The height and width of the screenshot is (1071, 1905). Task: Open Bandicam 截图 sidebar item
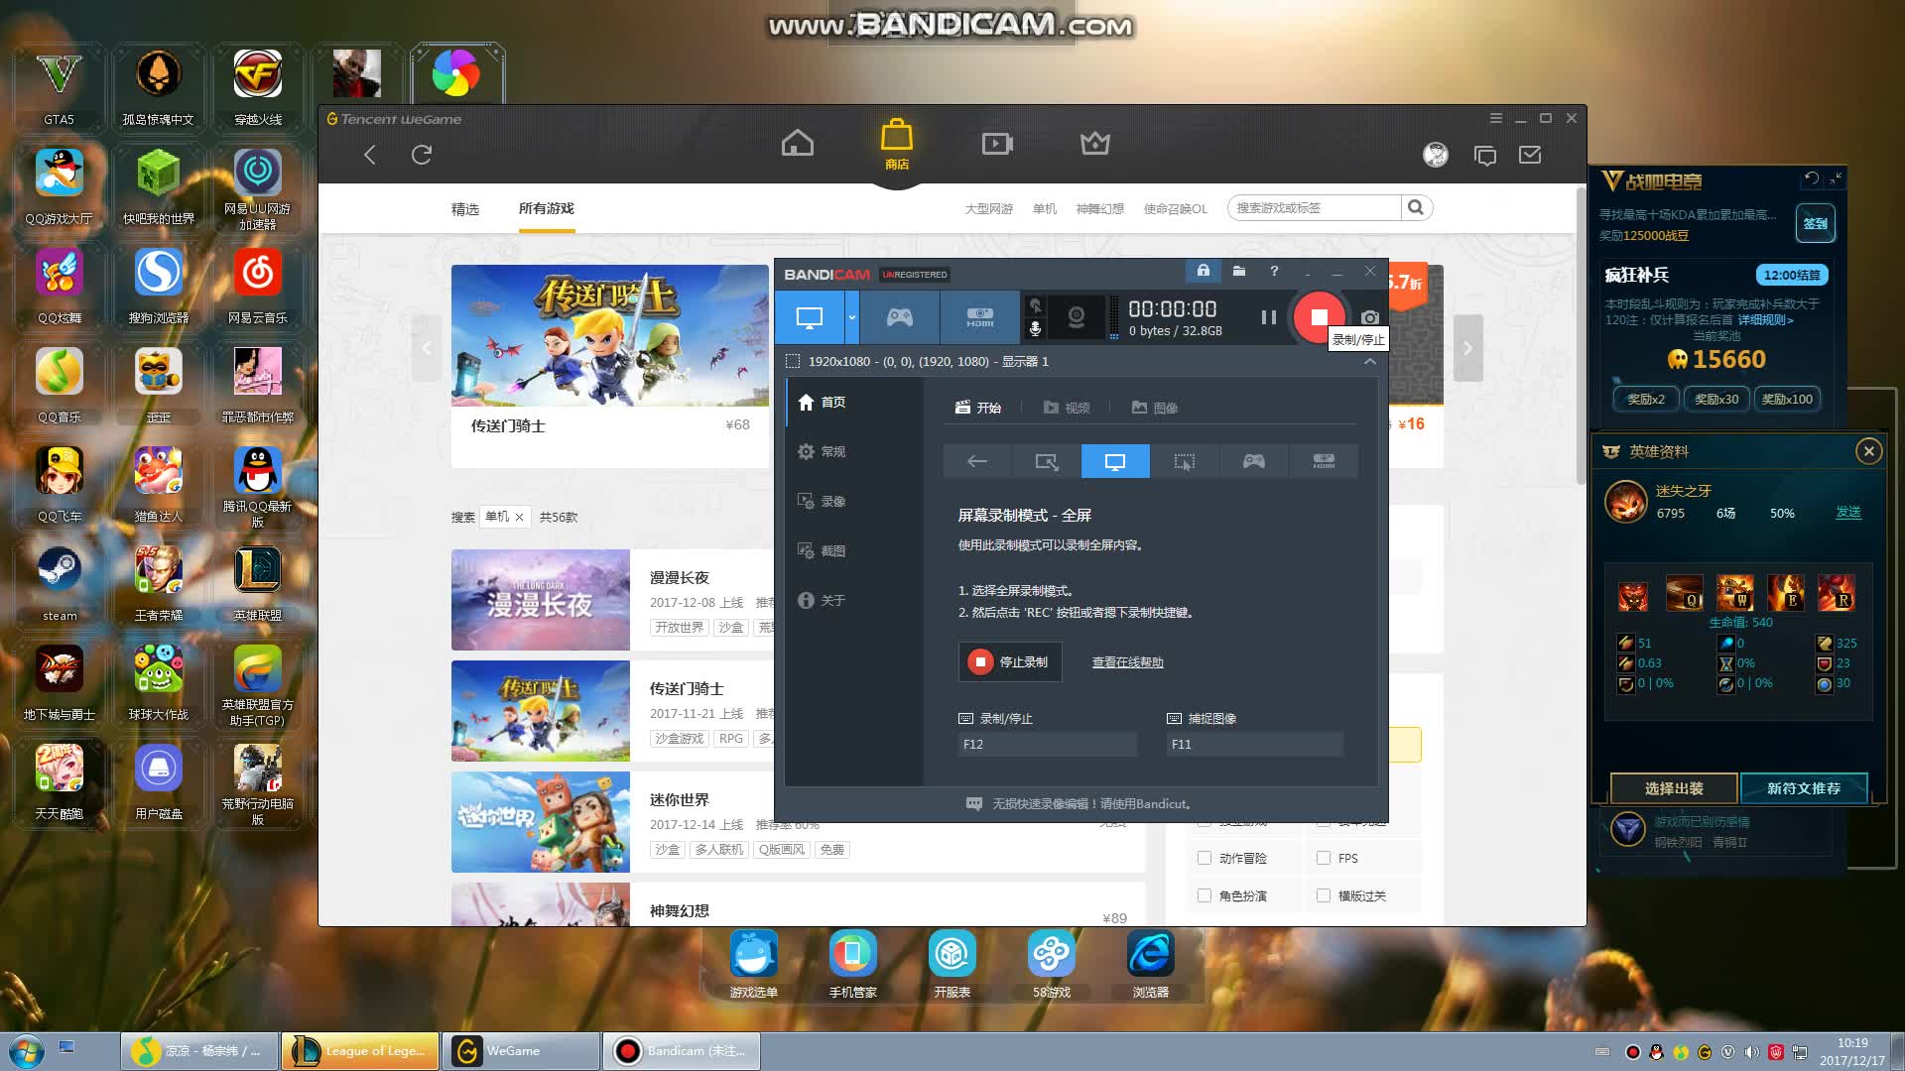point(854,550)
